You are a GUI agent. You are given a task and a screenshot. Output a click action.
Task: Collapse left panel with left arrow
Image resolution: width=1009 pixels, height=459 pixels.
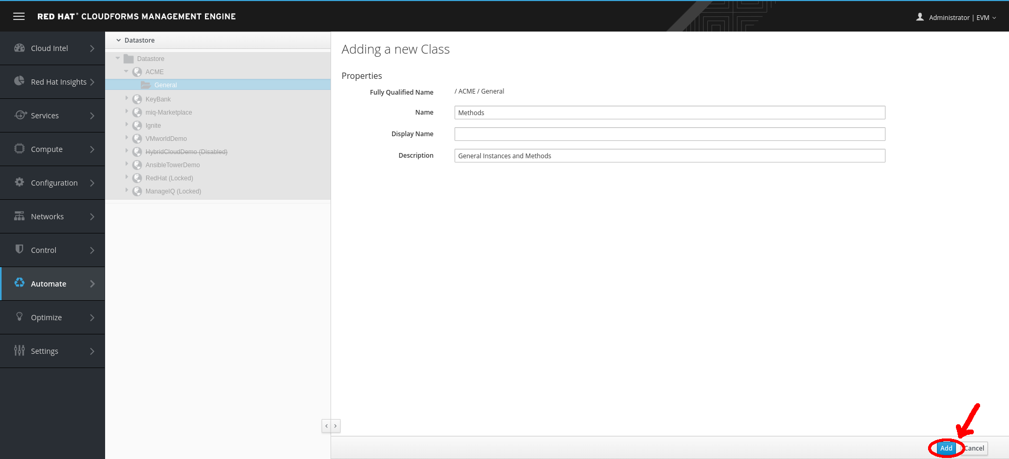pyautogui.click(x=326, y=426)
